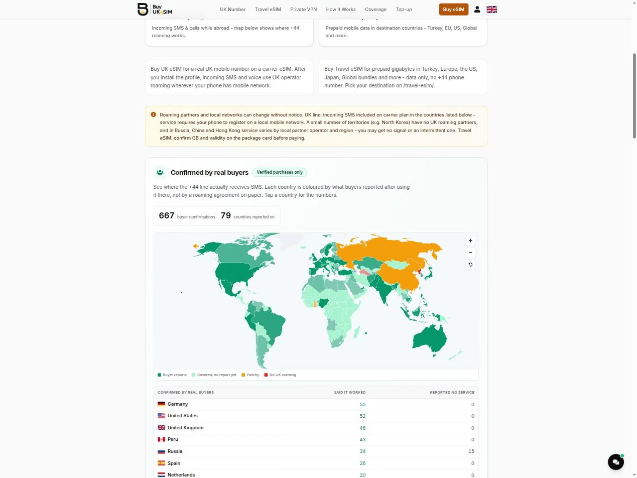637x478 pixels.
Task: Click the Buy Travel eSIM description card
Action: 403,77
